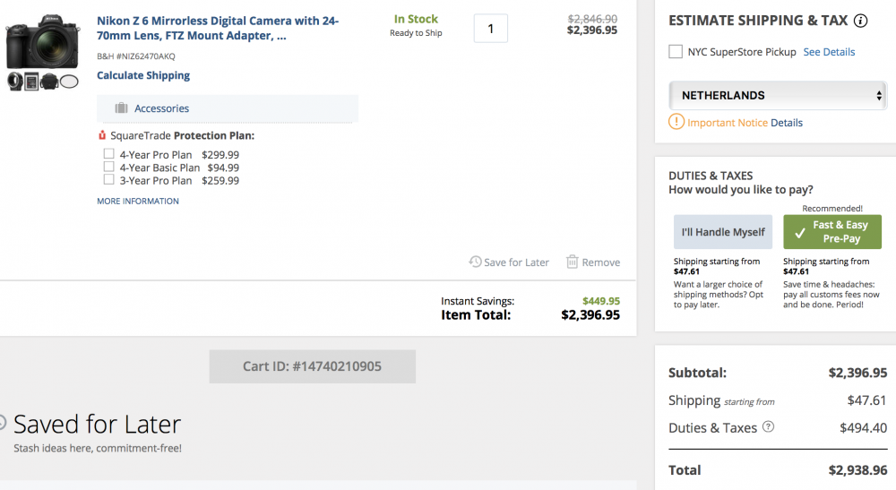Image resolution: width=896 pixels, height=490 pixels.
Task: Click the Accessories briefcase icon
Action: (121, 107)
